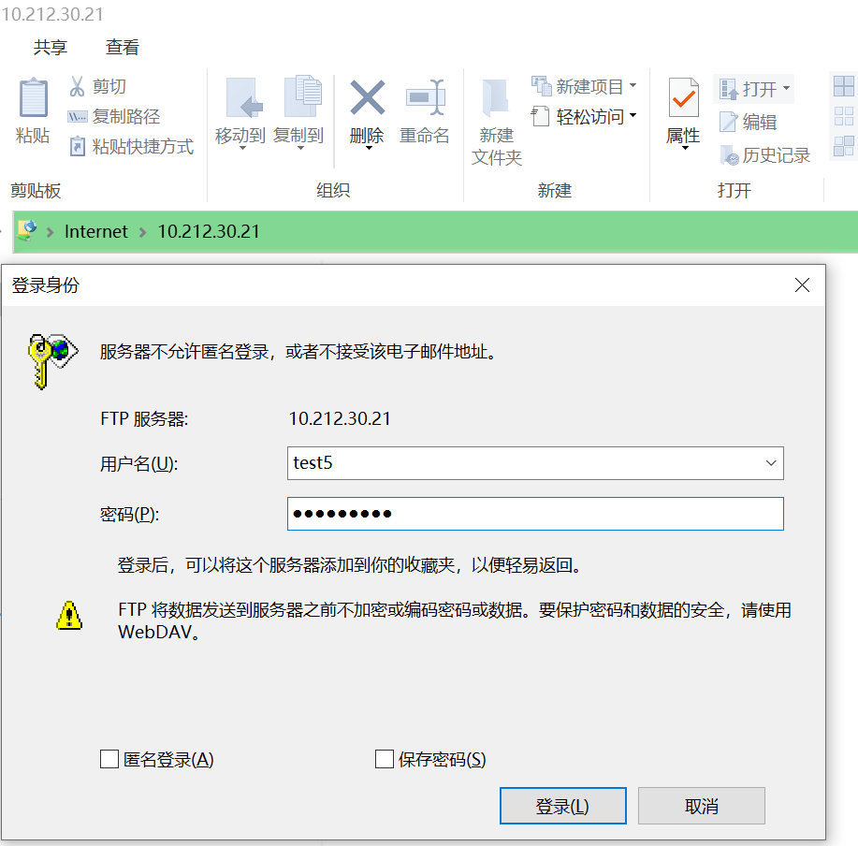The width and height of the screenshot is (858, 846).
Task: Click the Open (打开) ribbon icon
Action: point(728,89)
